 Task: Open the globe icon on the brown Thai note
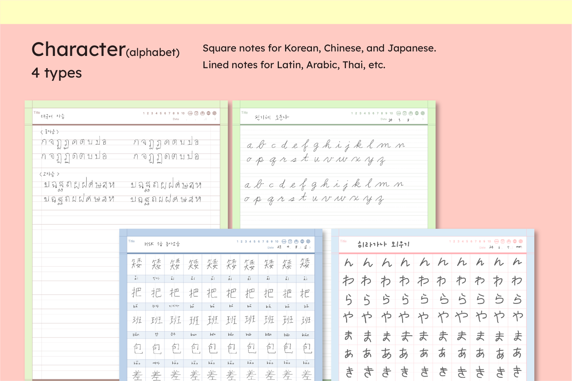[208, 113]
